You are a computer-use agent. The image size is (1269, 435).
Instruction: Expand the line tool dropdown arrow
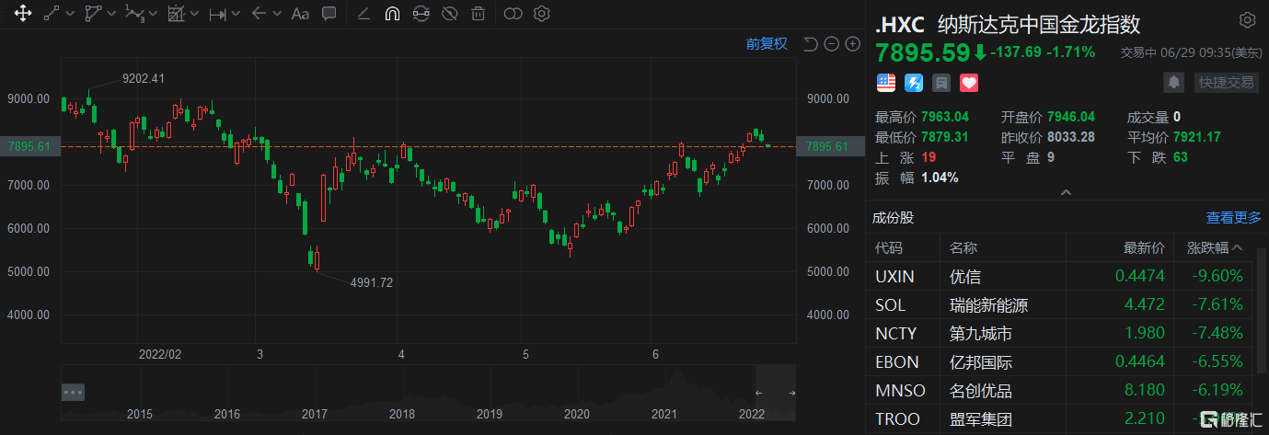click(x=69, y=14)
